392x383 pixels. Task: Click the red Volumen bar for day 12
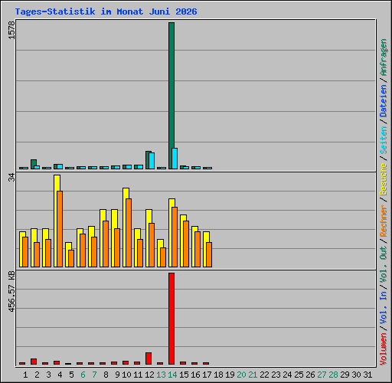coord(149,358)
